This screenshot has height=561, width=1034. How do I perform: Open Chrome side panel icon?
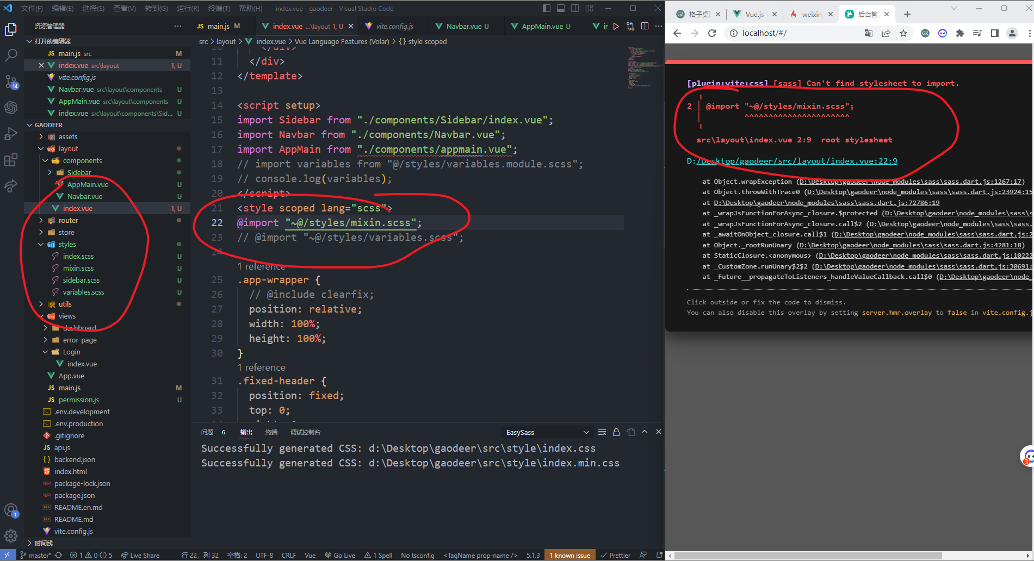[995, 33]
